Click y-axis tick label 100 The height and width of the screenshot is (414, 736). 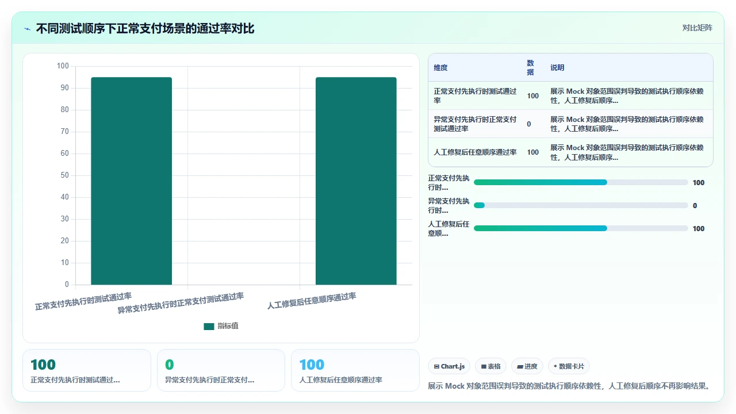63,66
